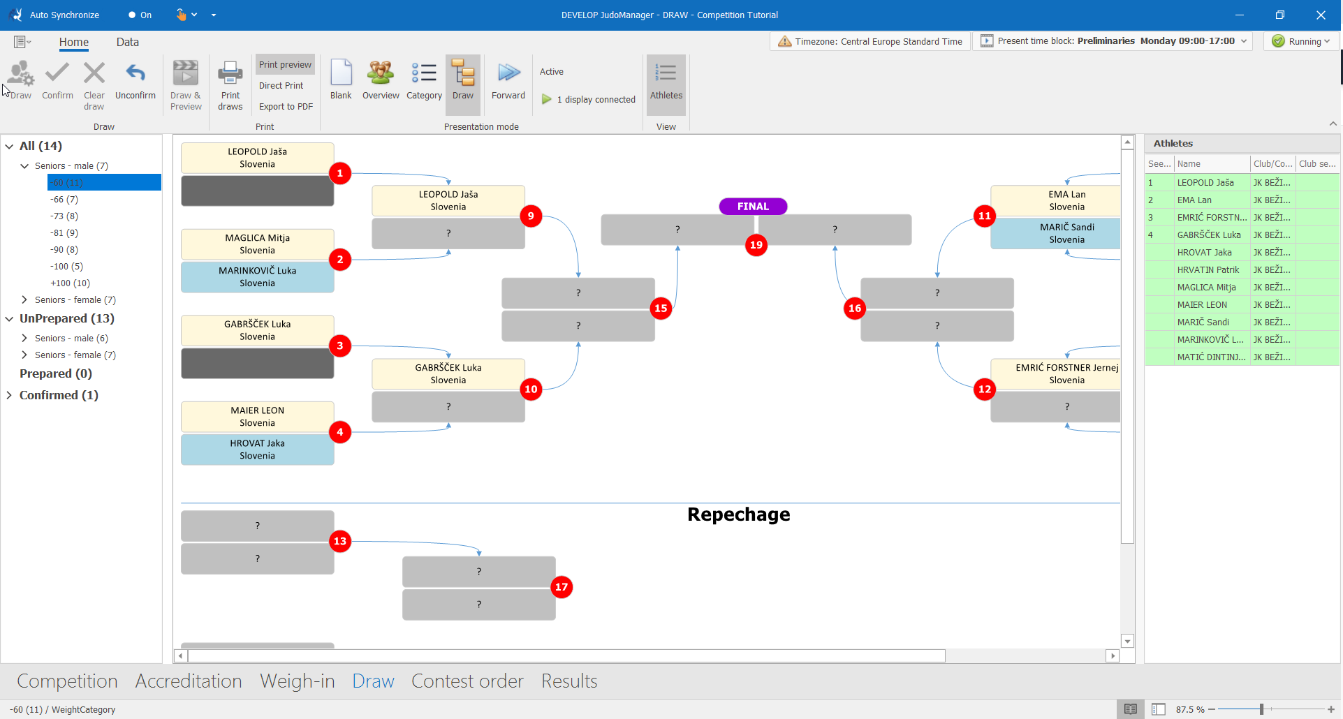This screenshot has width=1343, height=719.
Task: Forward presentation to display
Action: (x=508, y=80)
